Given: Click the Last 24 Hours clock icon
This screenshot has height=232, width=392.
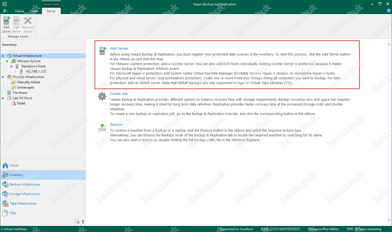Looking at the screenshot, I should [10, 98].
